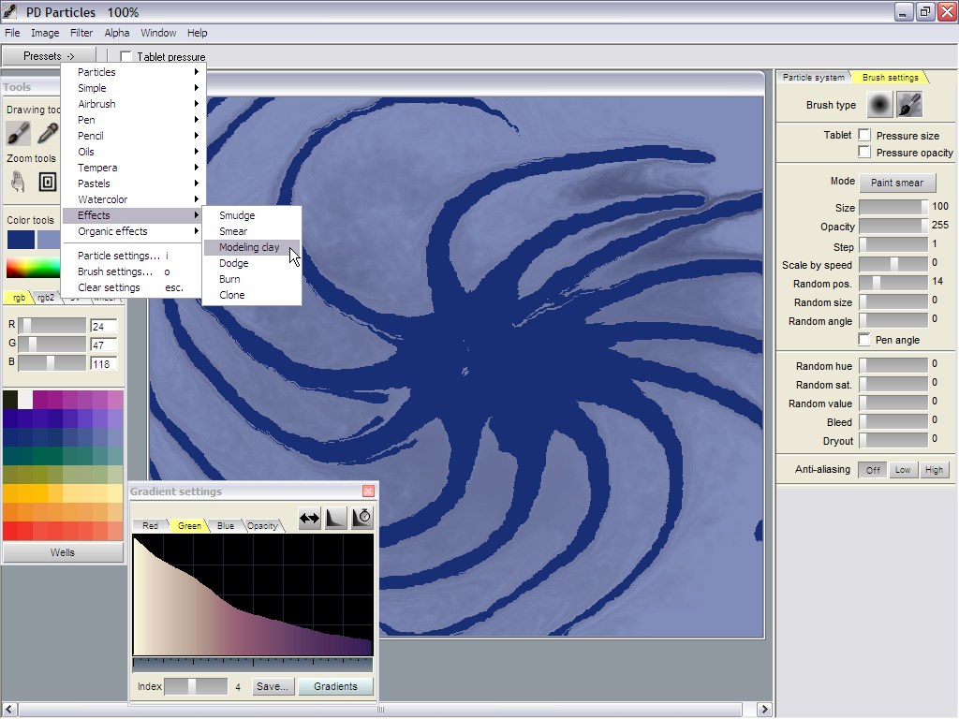This screenshot has width=959, height=719.
Task: Click the stopwatch gradient curve icon
Action: pyautogui.click(x=362, y=518)
